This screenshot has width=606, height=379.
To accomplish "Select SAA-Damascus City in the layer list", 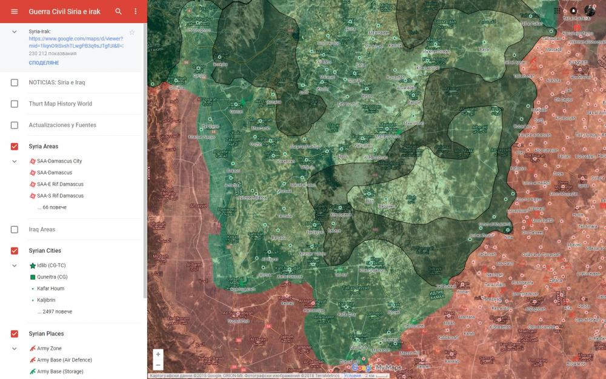I will pos(59,161).
